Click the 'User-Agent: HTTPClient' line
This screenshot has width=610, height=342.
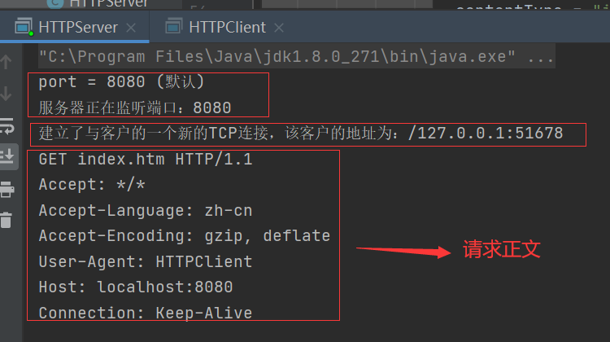click(x=146, y=261)
